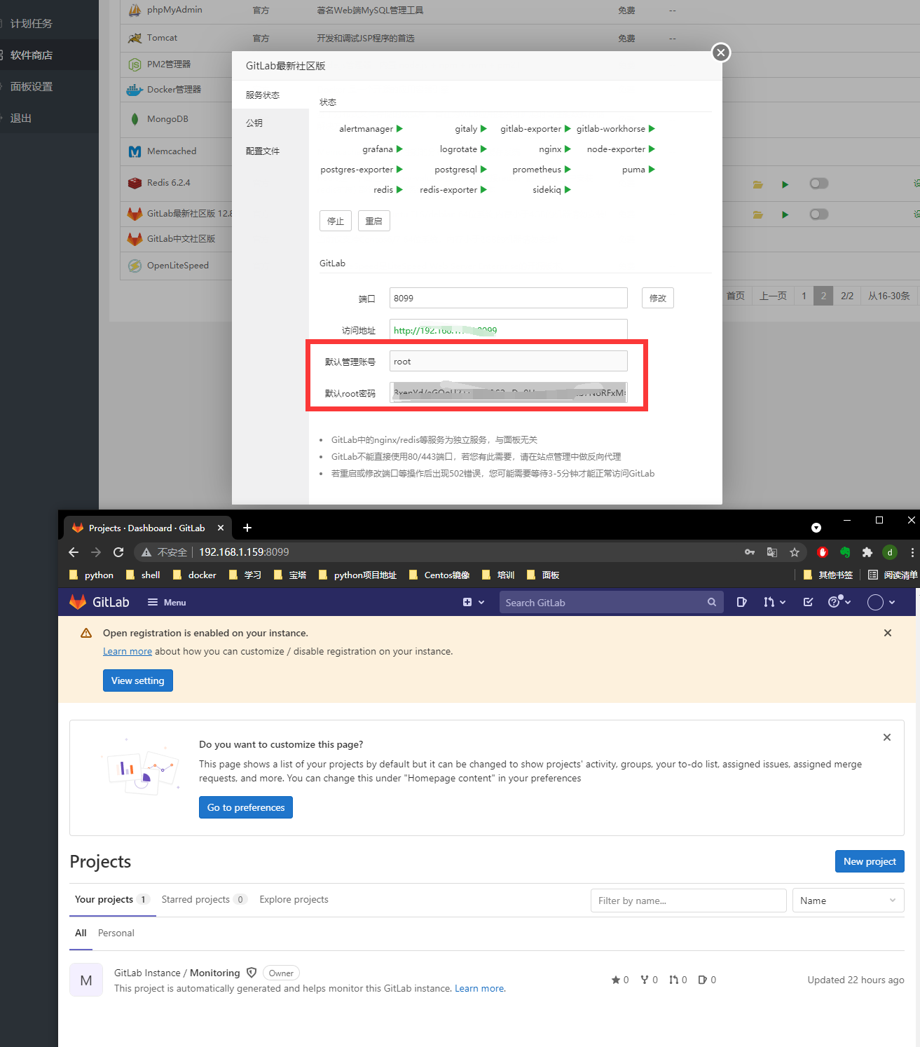920x1047 pixels.
Task: Open the docker bookmarks folder
Action: point(195,575)
